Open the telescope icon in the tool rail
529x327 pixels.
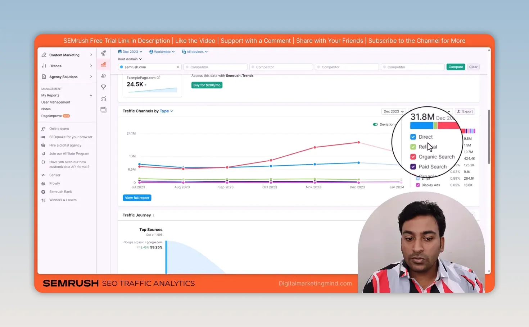click(x=103, y=53)
